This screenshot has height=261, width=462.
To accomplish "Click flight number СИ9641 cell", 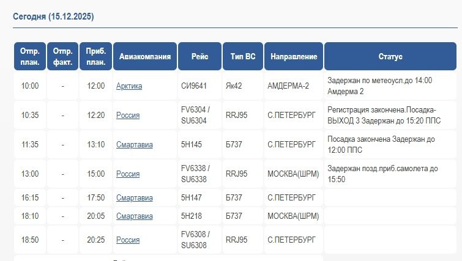I will coord(195,86).
